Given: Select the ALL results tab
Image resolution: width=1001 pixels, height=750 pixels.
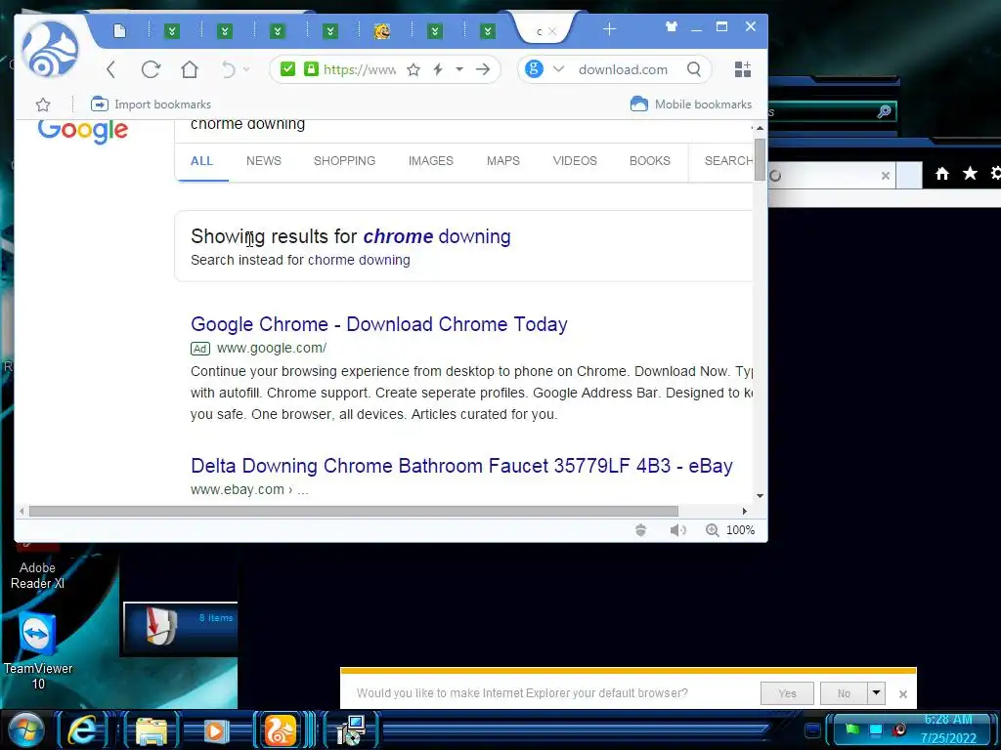Looking at the screenshot, I should (201, 161).
